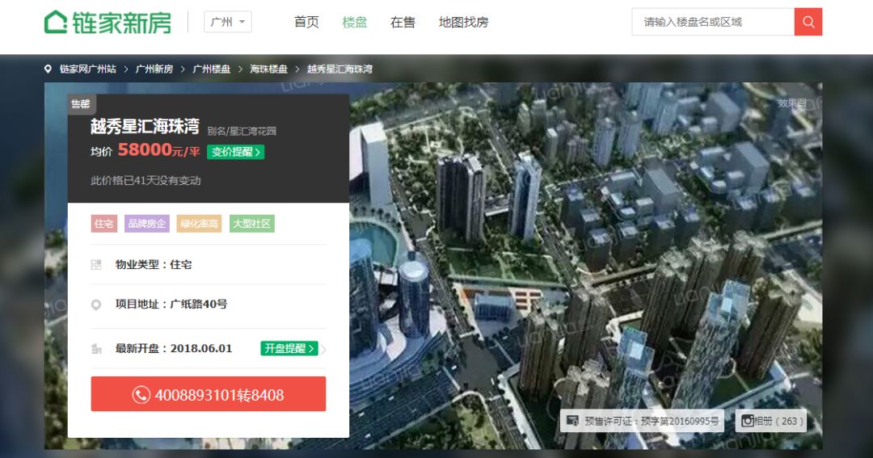Click the 58000元/平 average price
873x458 pixels.
tap(158, 150)
